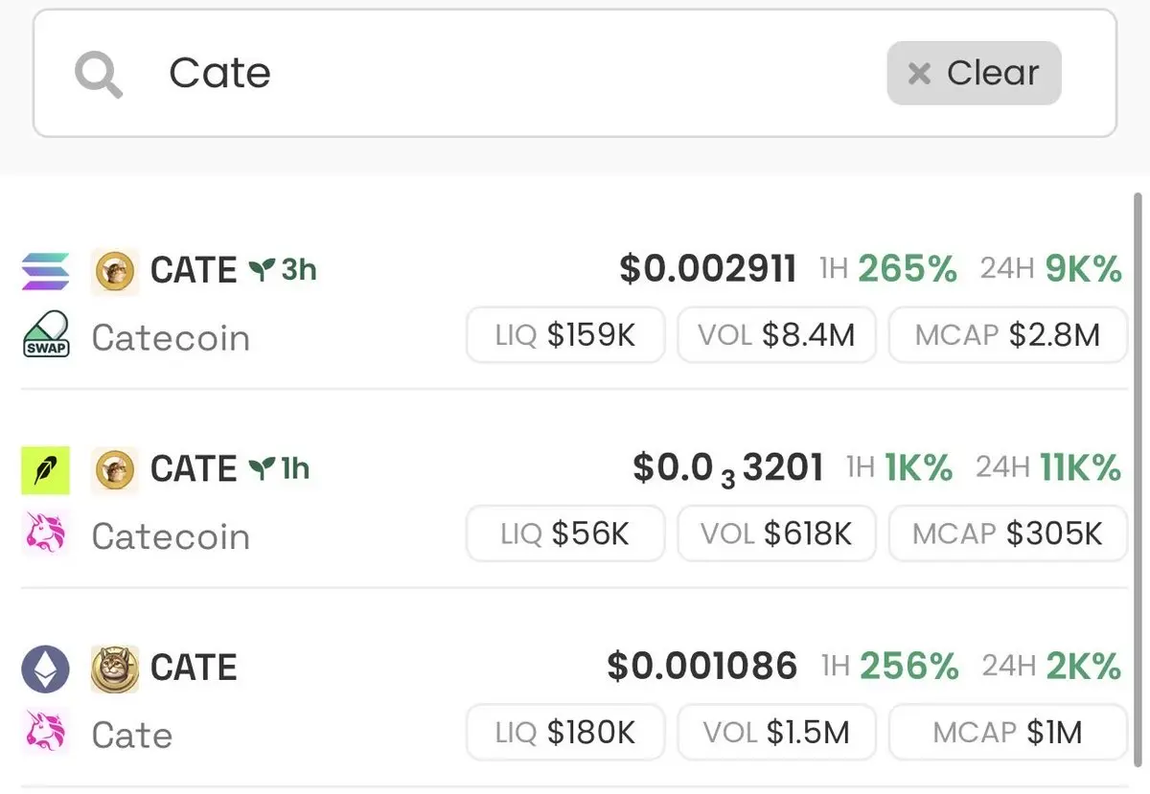Click the search field containing Cate

click(x=575, y=74)
